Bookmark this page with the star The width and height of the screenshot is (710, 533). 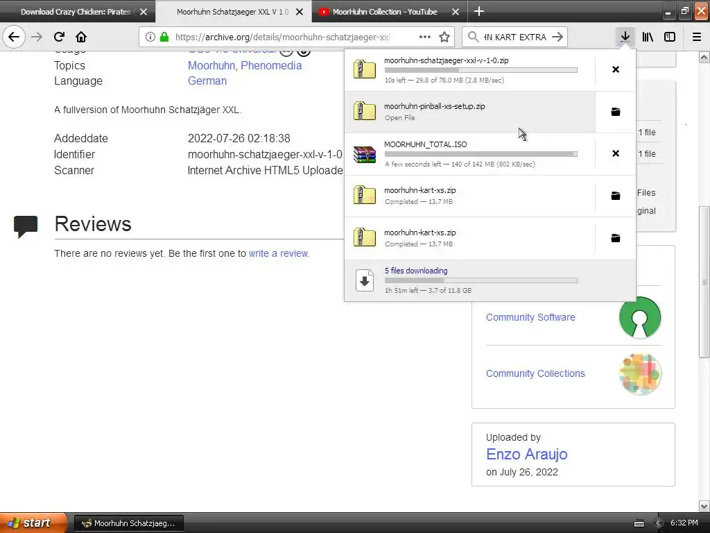pos(444,37)
